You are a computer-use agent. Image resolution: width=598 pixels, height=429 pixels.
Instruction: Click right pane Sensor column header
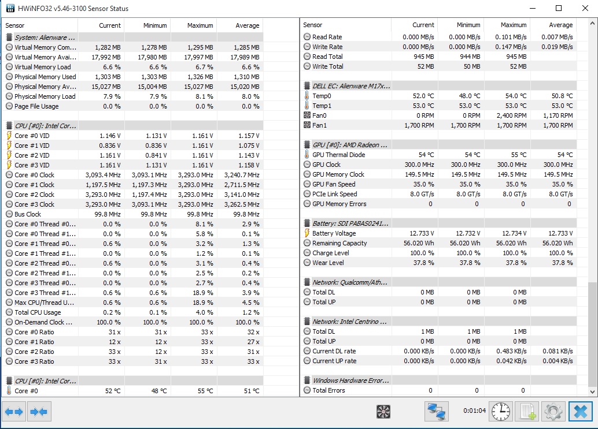click(x=346, y=25)
